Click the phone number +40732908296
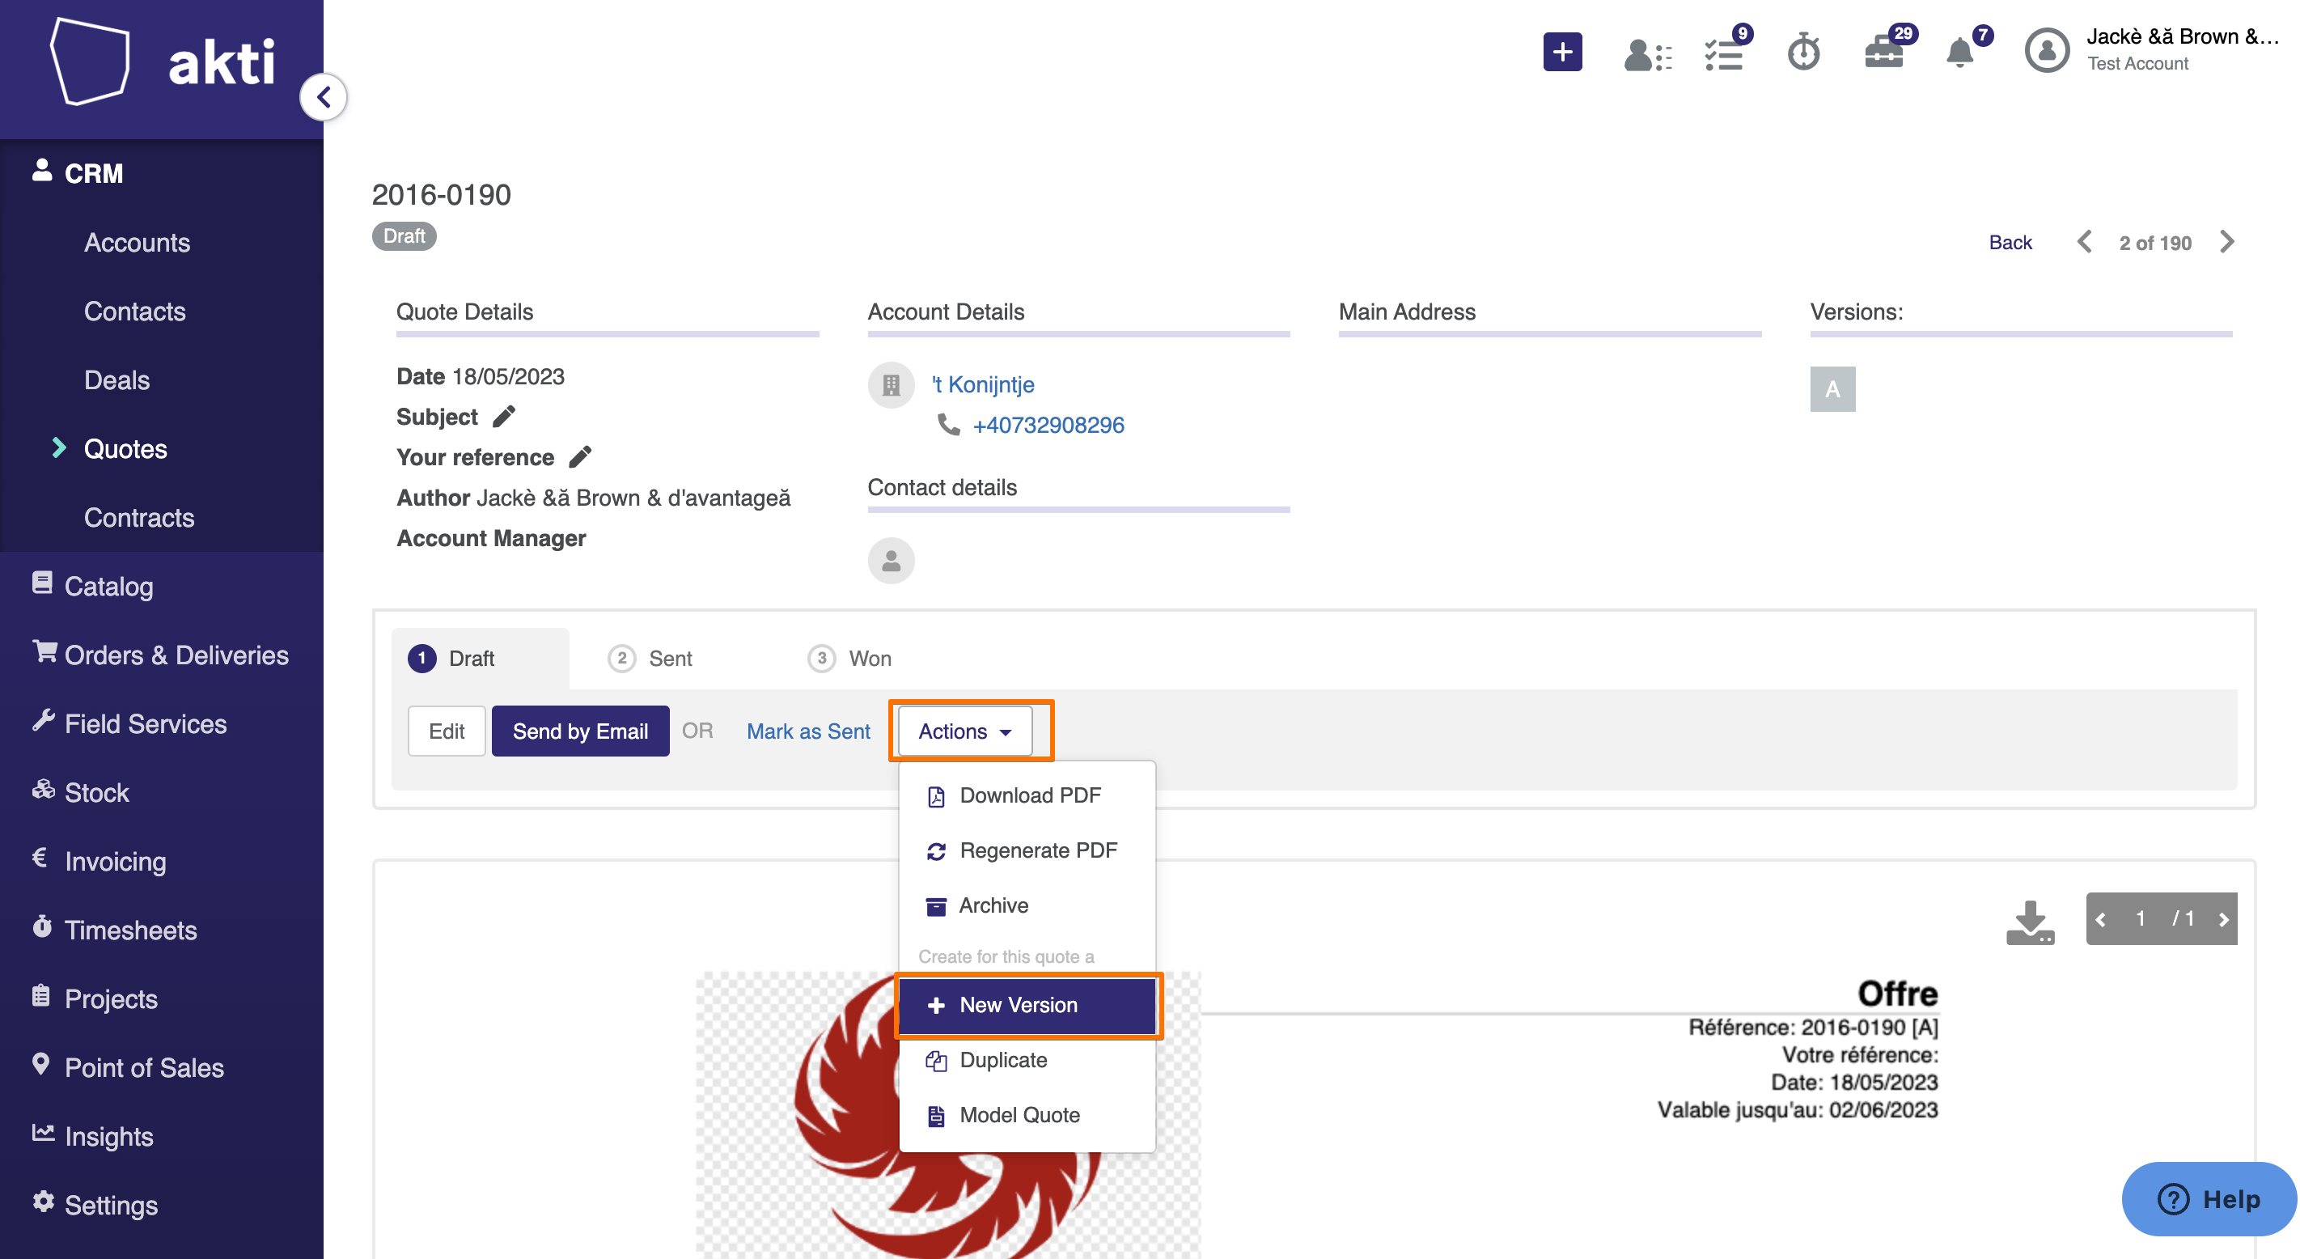 click(1048, 425)
